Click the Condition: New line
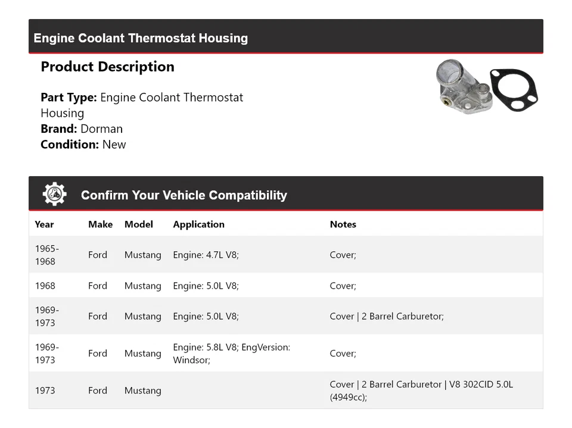The width and height of the screenshot is (572, 428). pos(83,144)
